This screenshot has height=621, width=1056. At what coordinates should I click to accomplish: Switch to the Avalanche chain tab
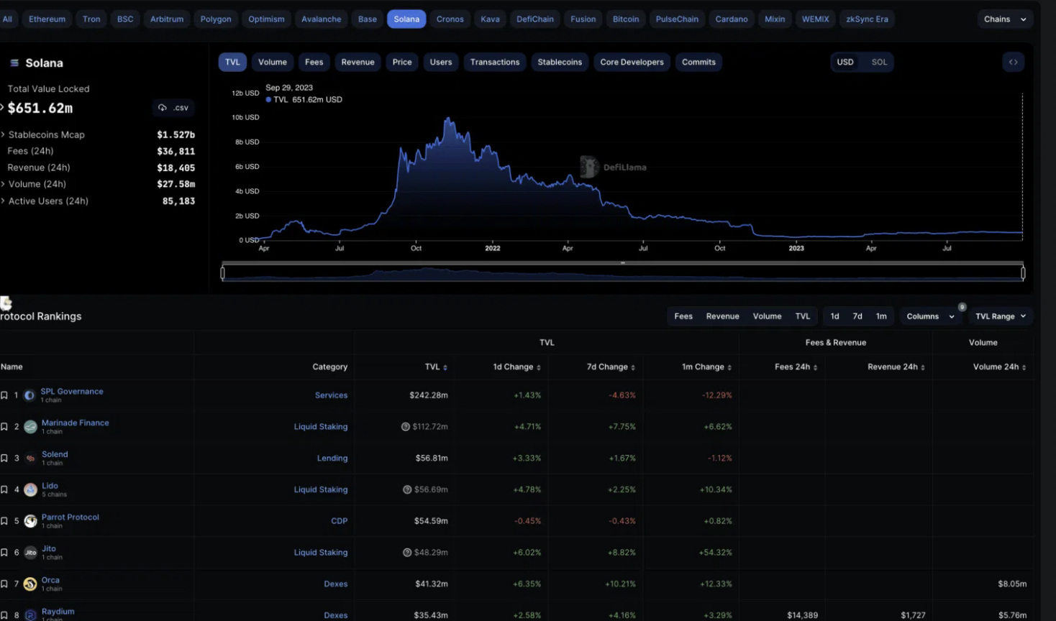[322, 19]
